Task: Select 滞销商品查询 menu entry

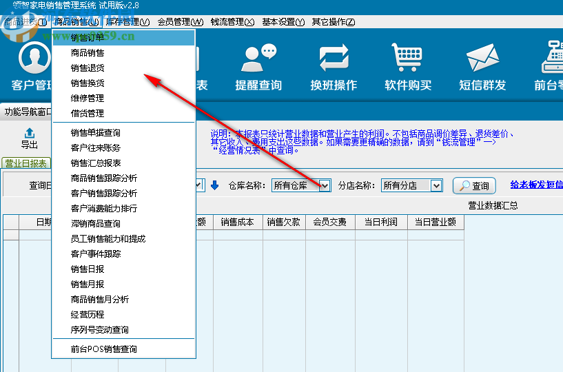Action: coord(123,223)
